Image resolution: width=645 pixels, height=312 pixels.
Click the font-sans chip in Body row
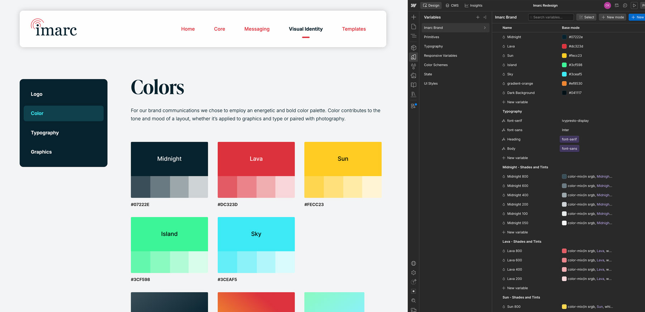point(569,148)
